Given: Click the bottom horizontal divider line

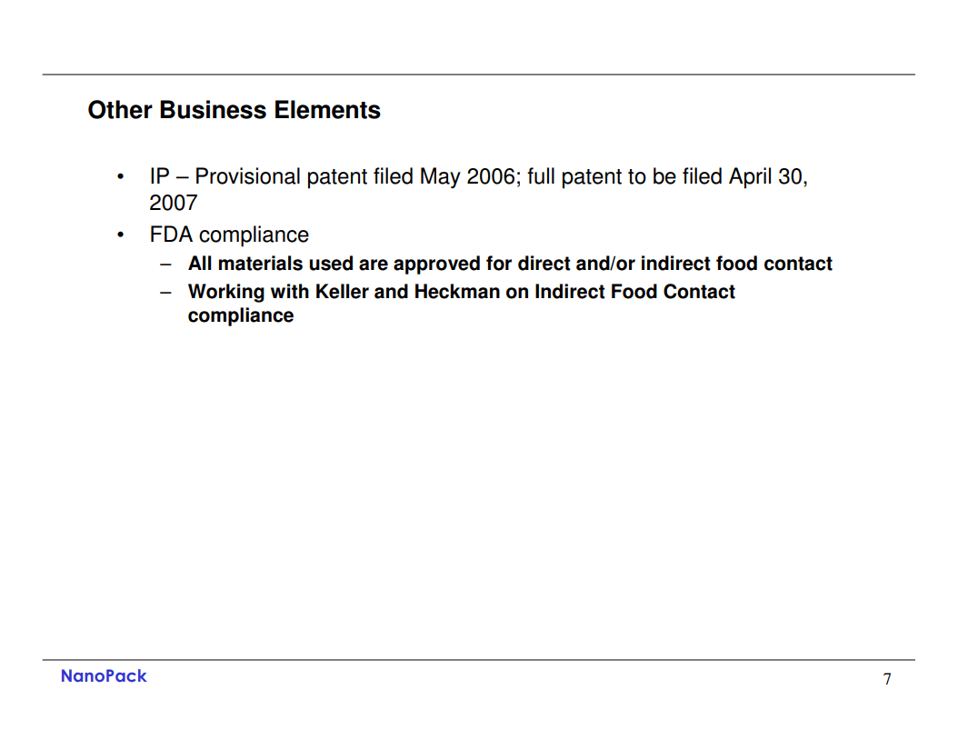Looking at the screenshot, I should tap(478, 660).
